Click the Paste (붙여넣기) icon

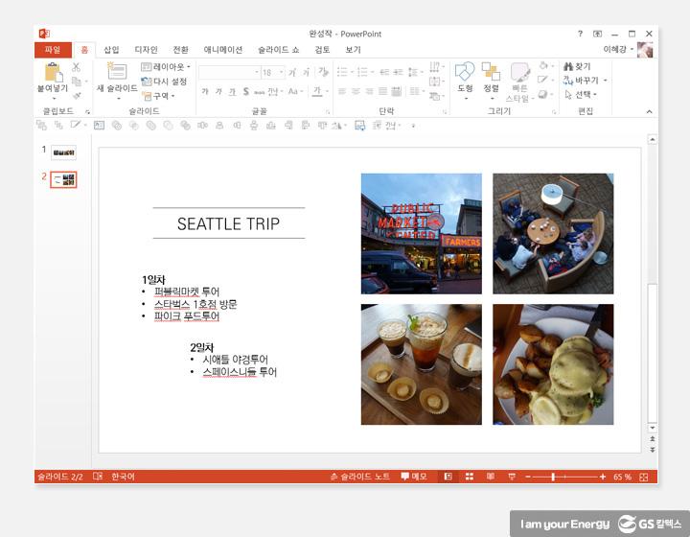(52, 72)
